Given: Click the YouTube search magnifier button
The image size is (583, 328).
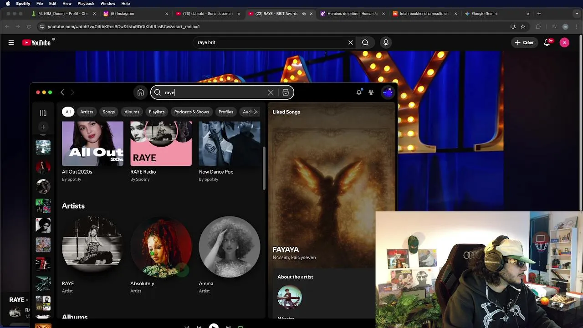Looking at the screenshot, I should point(365,42).
